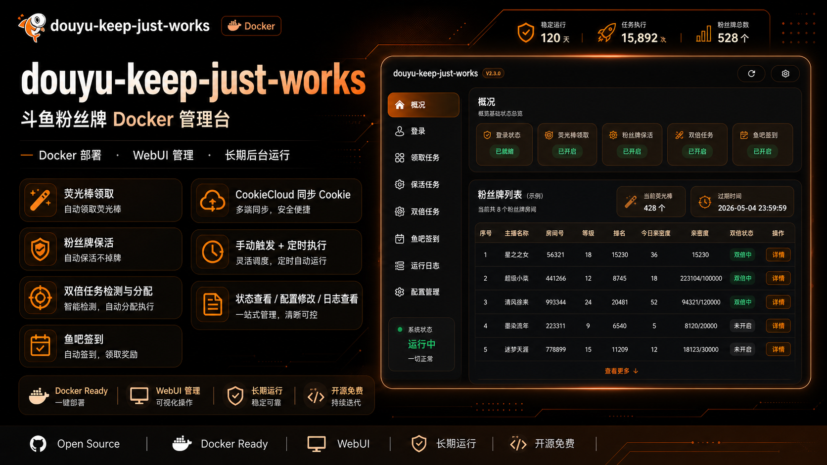Click 详情 in the 墨染流年 row
Viewport: 827px width, 465px height.
778,326
